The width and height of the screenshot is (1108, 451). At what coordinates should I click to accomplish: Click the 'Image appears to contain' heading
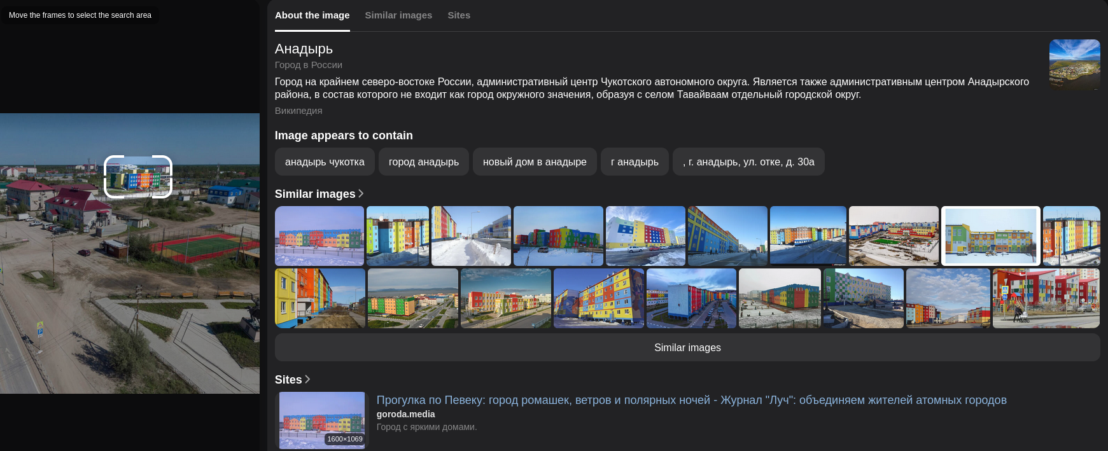click(344, 135)
